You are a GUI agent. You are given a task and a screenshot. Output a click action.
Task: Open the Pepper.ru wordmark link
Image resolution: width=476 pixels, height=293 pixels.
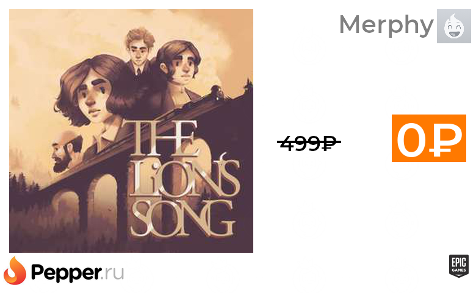coord(78,272)
